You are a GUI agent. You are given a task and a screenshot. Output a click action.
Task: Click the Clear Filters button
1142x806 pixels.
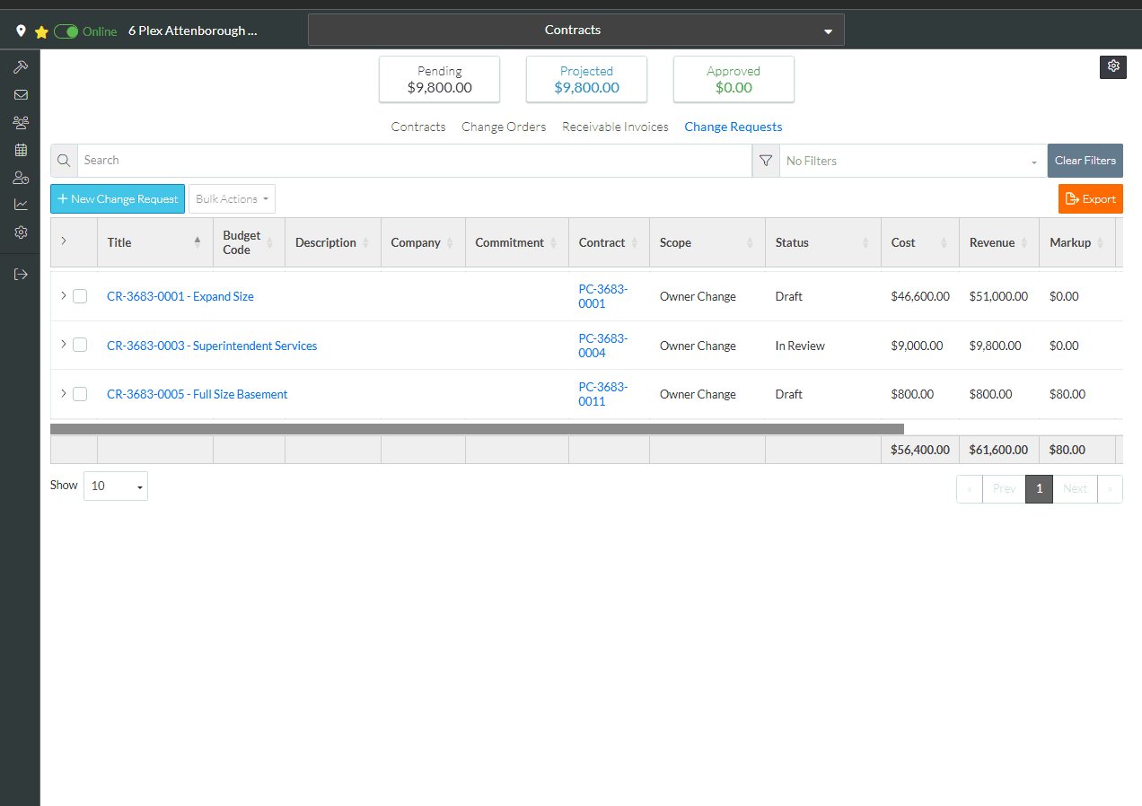[x=1085, y=161]
